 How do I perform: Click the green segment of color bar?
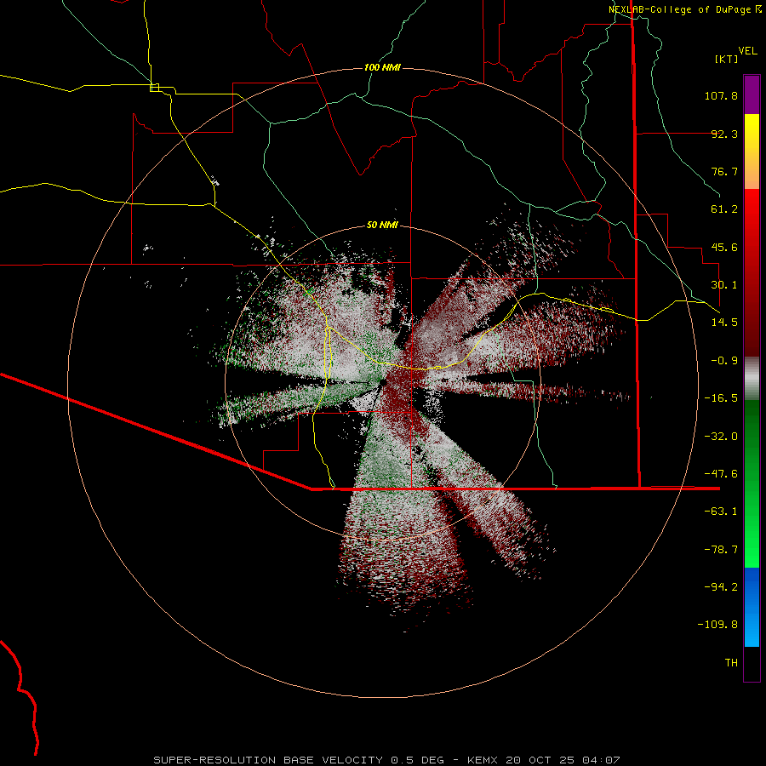[752, 483]
